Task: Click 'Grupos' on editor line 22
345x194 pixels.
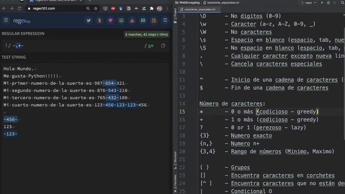Action: click(x=240, y=168)
